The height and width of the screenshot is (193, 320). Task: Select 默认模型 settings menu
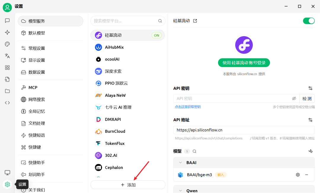click(50, 33)
